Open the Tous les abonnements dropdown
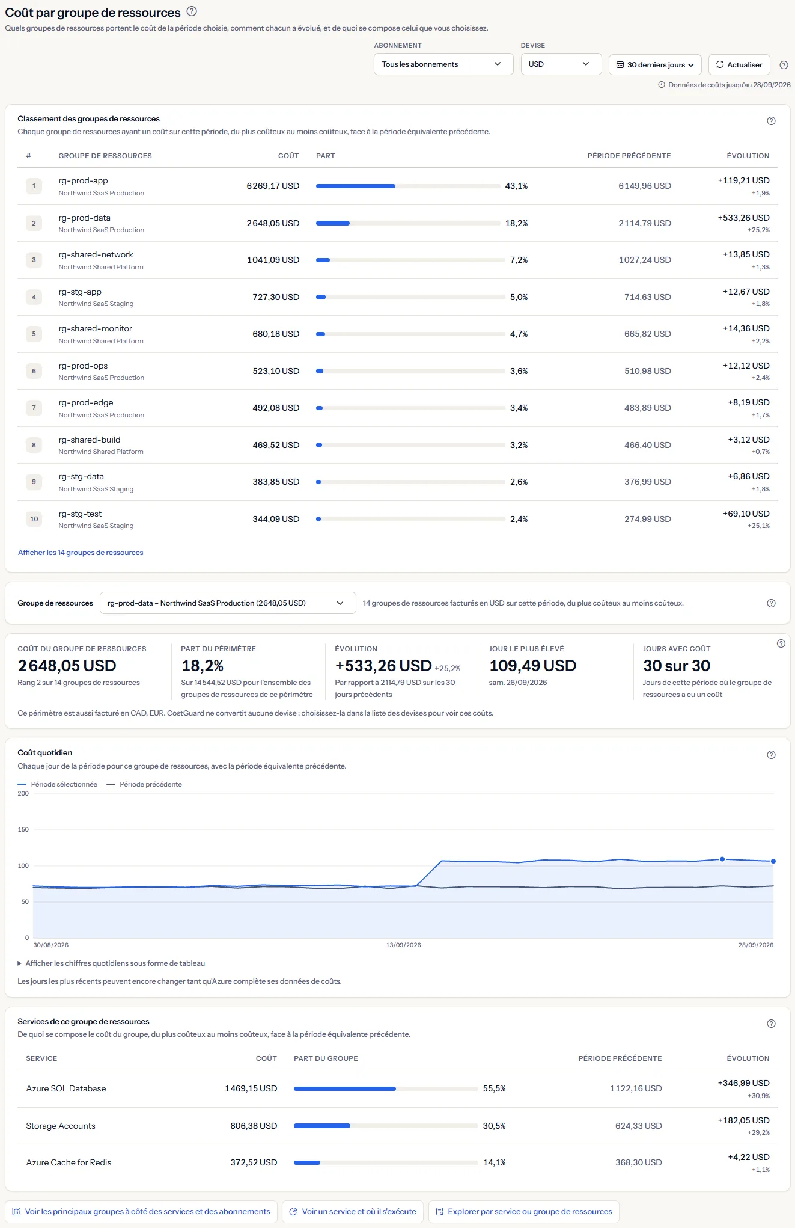 click(x=443, y=64)
